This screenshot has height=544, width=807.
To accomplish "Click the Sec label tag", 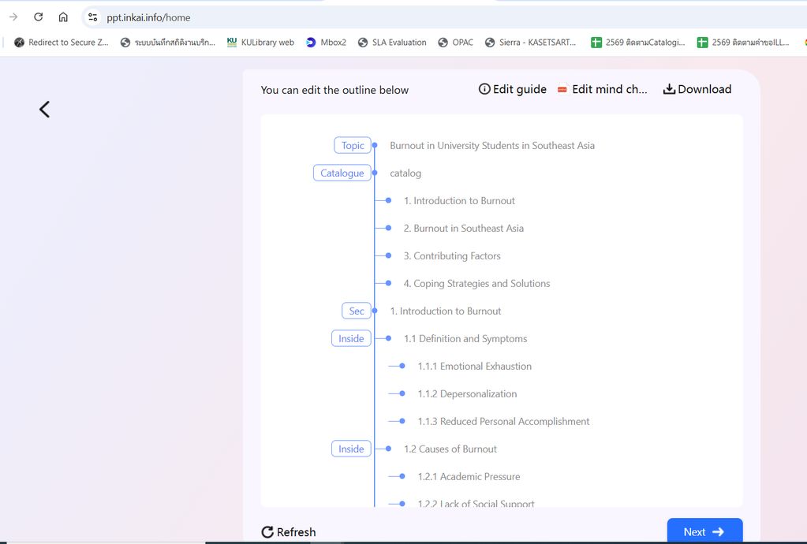I will (357, 311).
